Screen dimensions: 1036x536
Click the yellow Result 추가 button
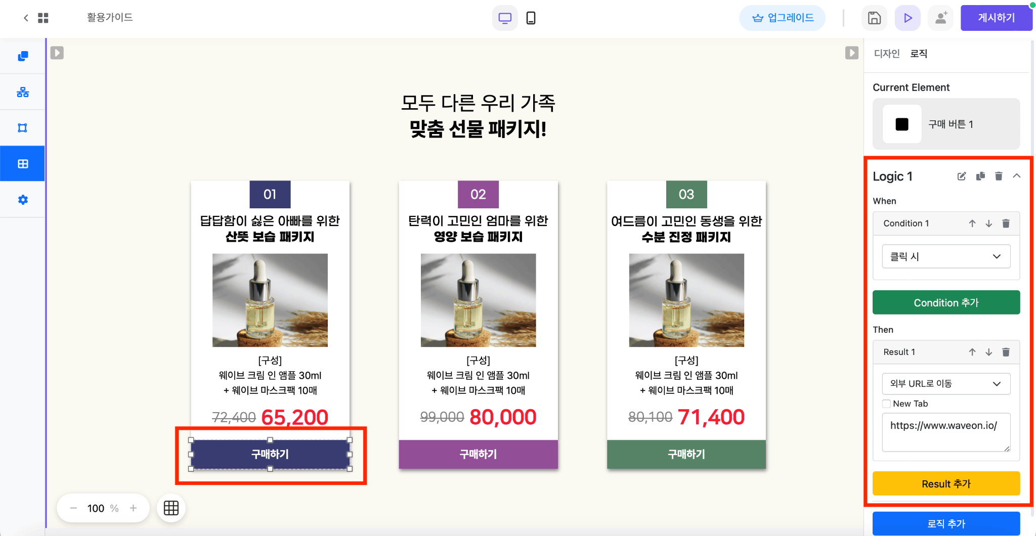(945, 483)
